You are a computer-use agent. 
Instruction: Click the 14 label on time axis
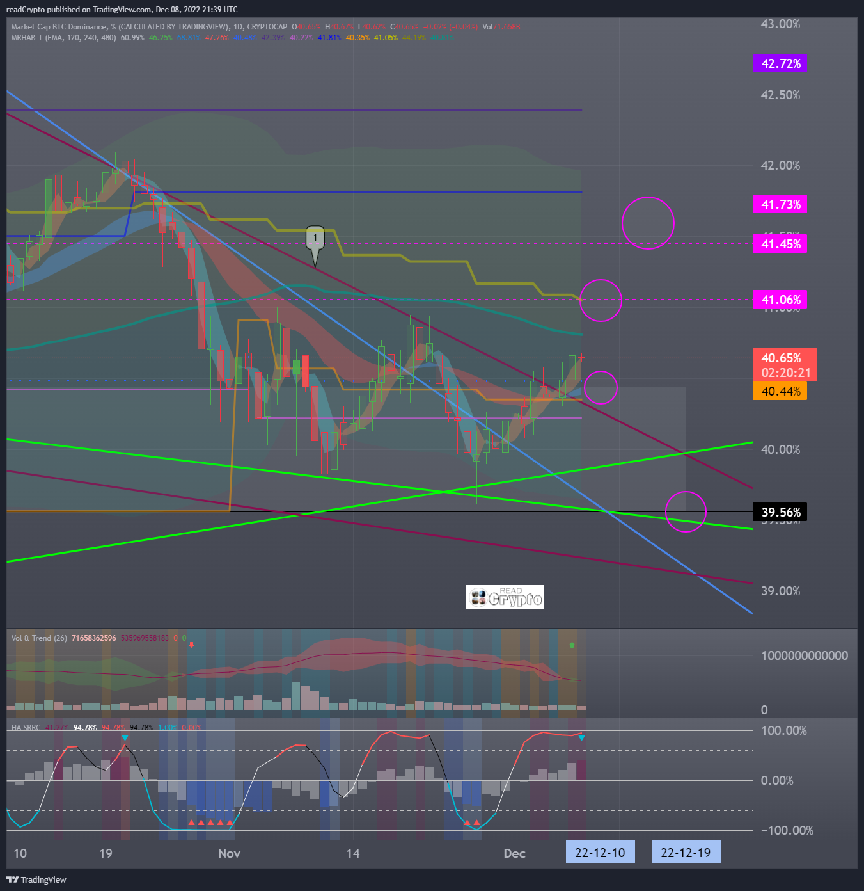tap(353, 853)
